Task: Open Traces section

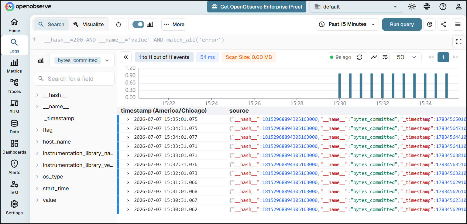Action: [x=14, y=86]
